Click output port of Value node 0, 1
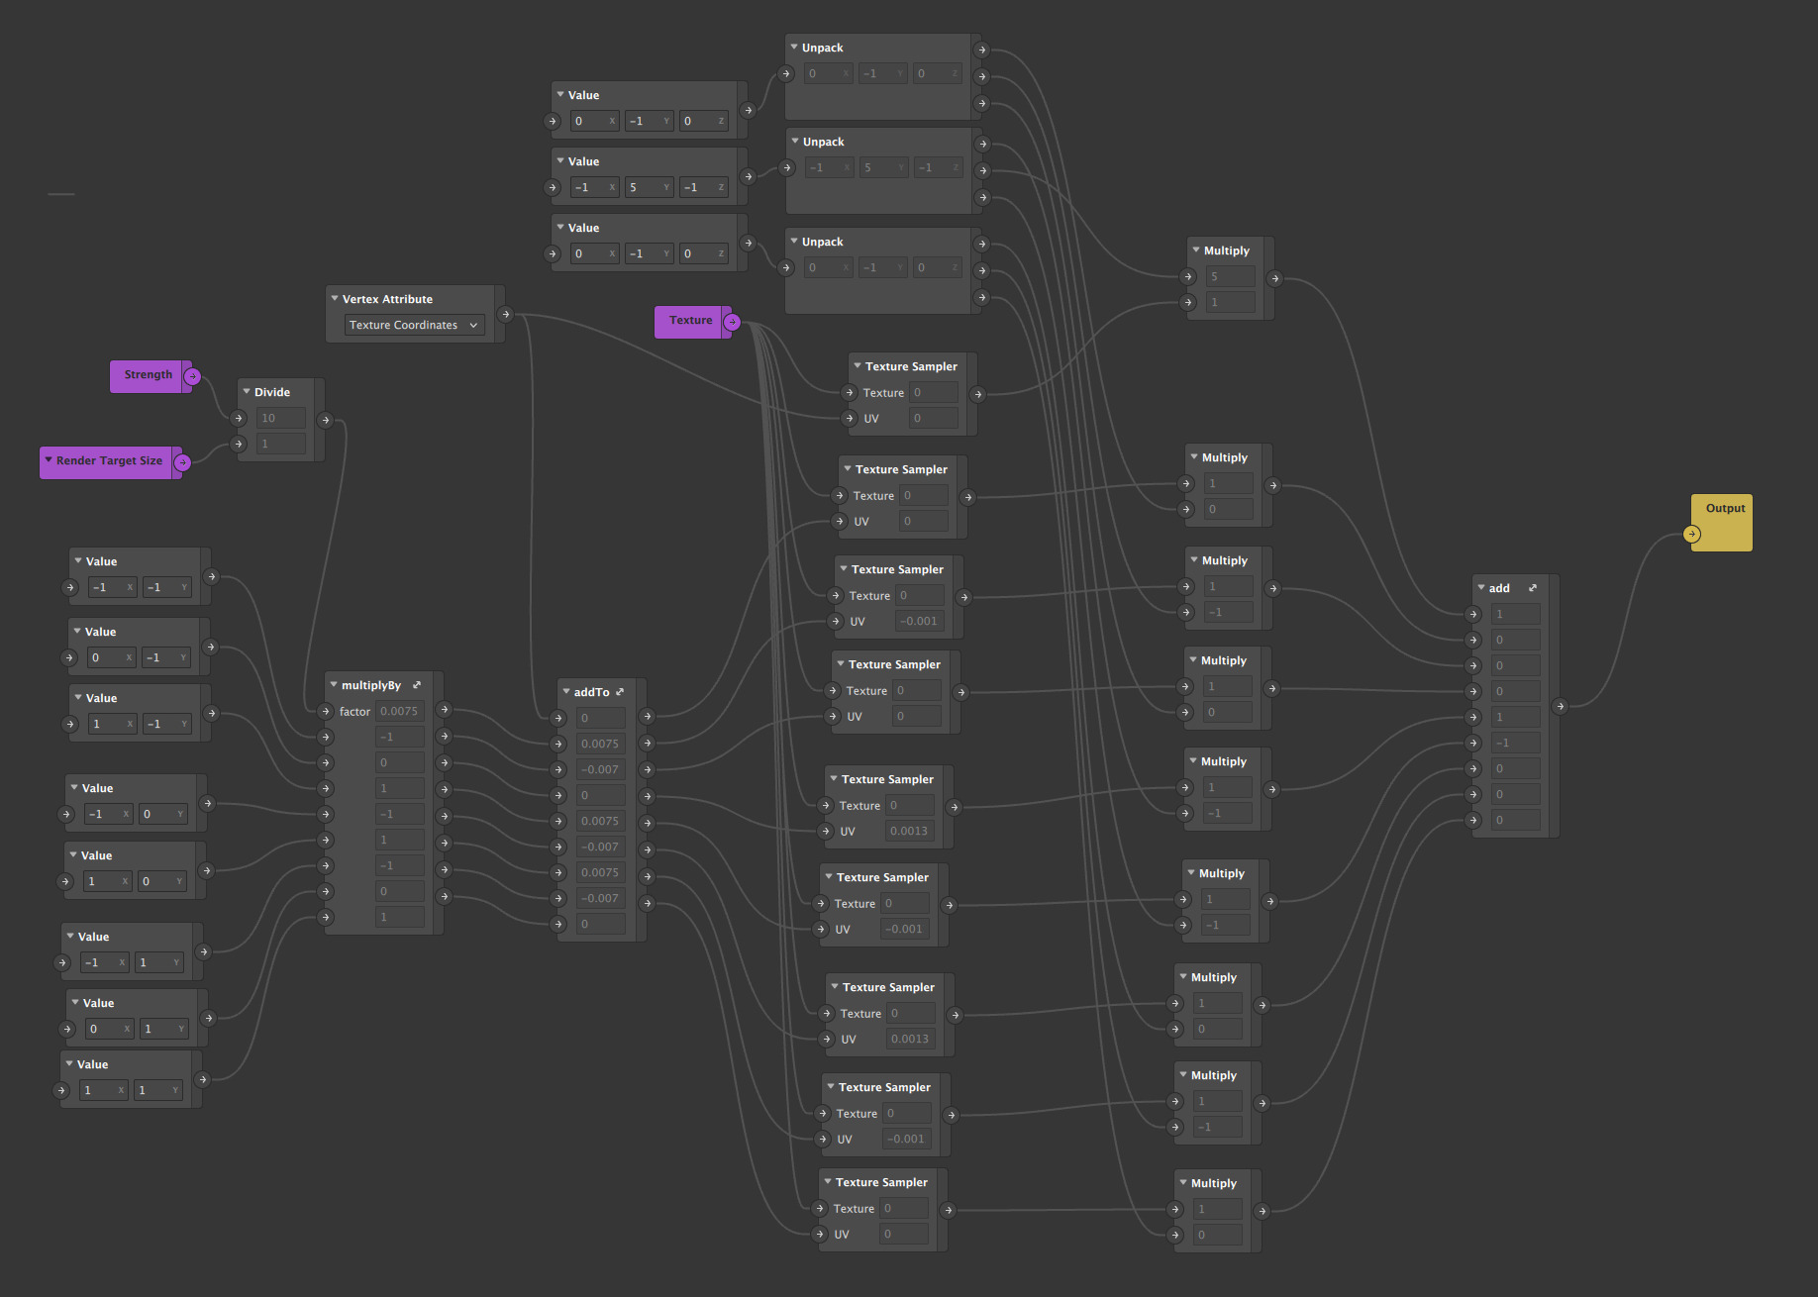Viewport: 1818px width, 1297px height. 208,1018
